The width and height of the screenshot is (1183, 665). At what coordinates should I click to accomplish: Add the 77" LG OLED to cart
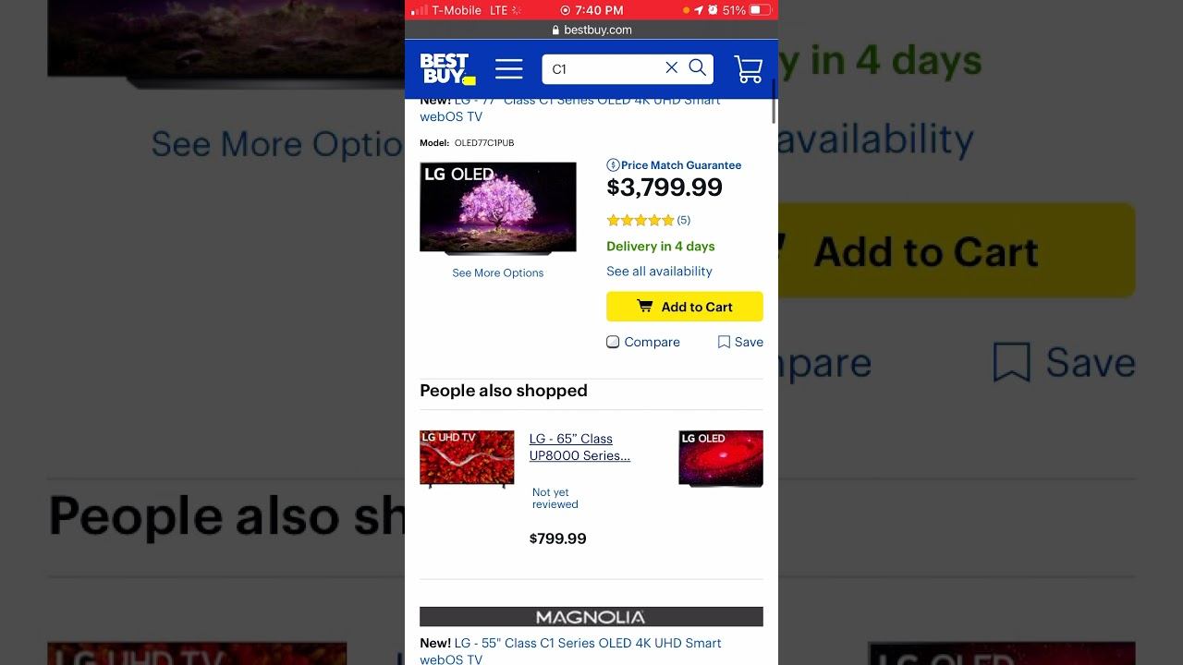click(685, 307)
